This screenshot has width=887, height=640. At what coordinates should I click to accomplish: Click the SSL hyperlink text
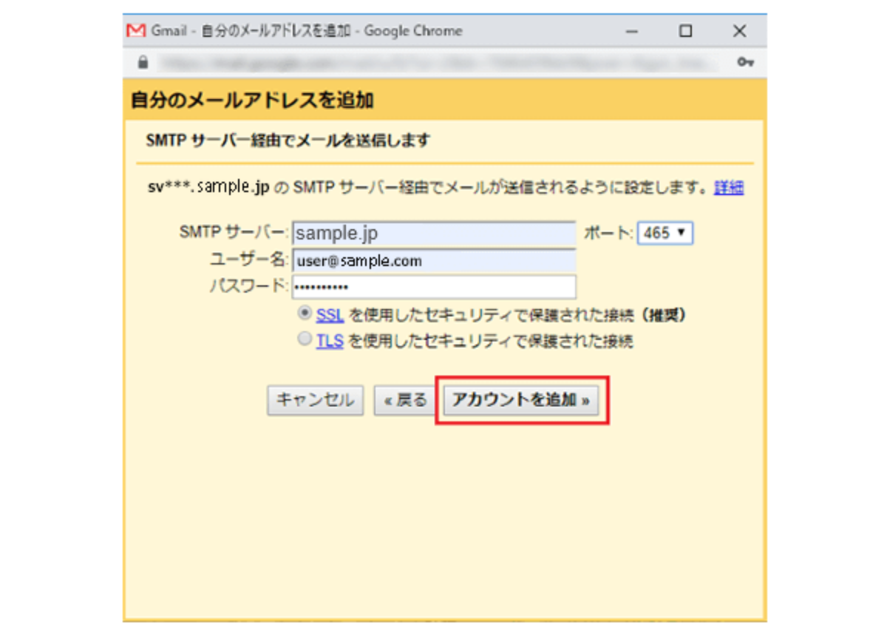pos(330,316)
